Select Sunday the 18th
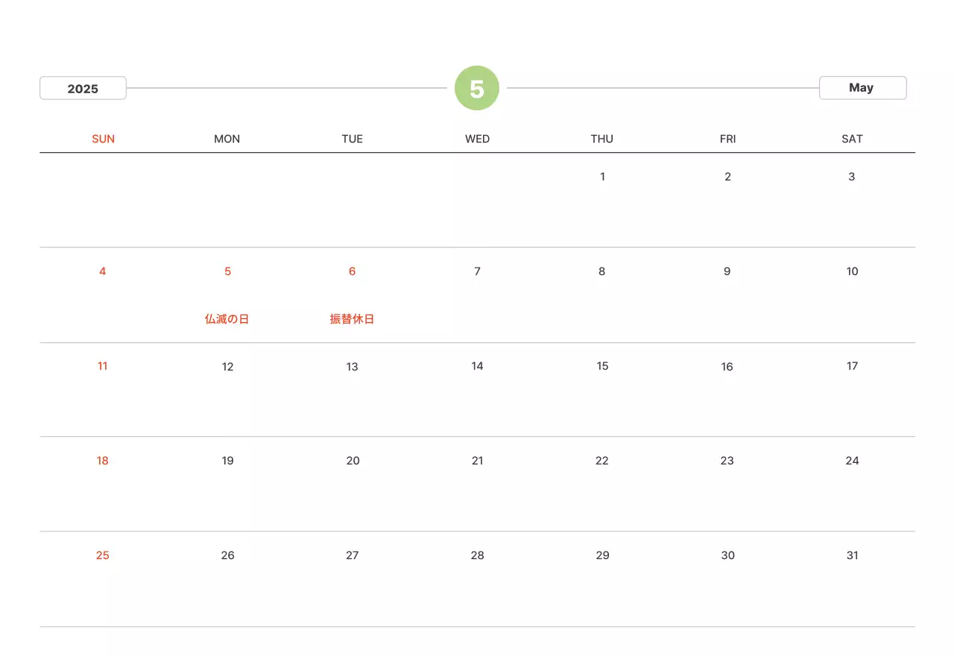Image resolution: width=954 pixels, height=656 pixels. pyautogui.click(x=103, y=461)
